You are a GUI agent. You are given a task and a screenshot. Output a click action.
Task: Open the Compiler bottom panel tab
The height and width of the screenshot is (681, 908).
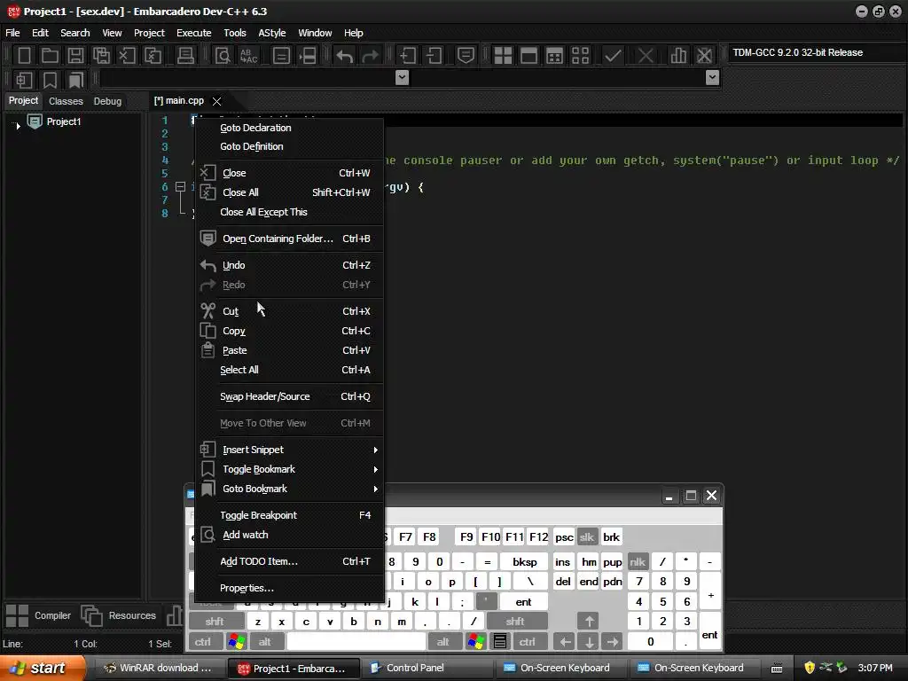click(39, 615)
